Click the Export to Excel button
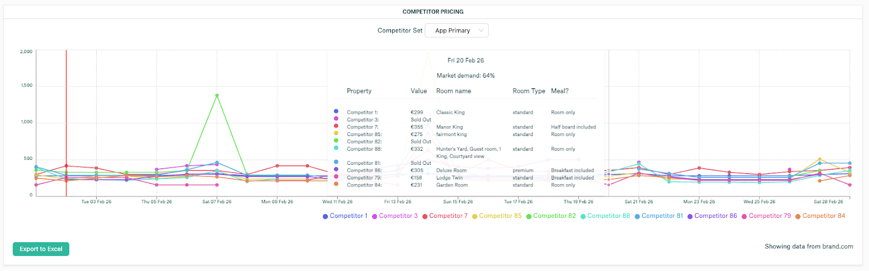 click(41, 249)
